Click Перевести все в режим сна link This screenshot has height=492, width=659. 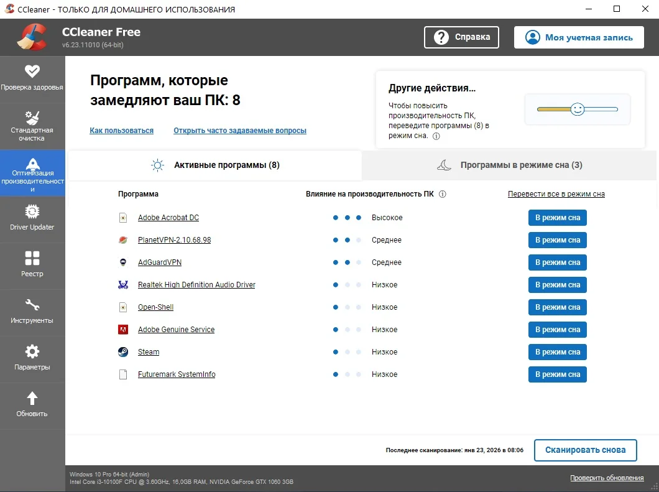556,194
